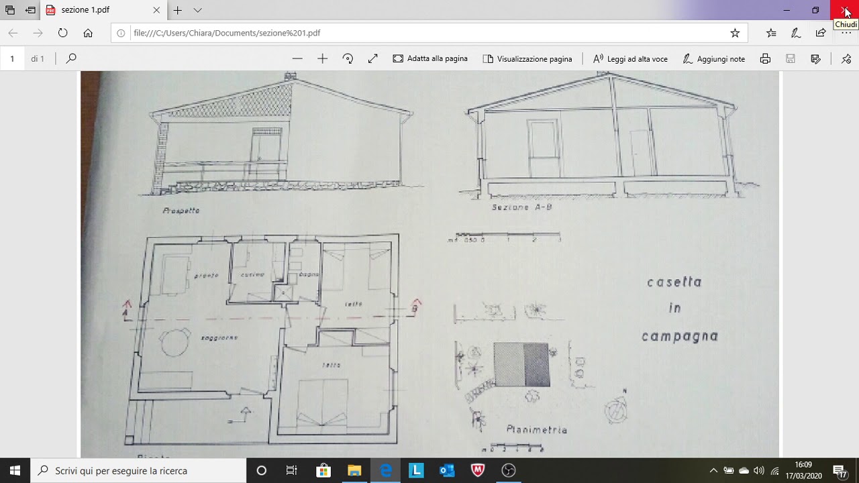Go forward to the next page

pyautogui.click(x=38, y=33)
